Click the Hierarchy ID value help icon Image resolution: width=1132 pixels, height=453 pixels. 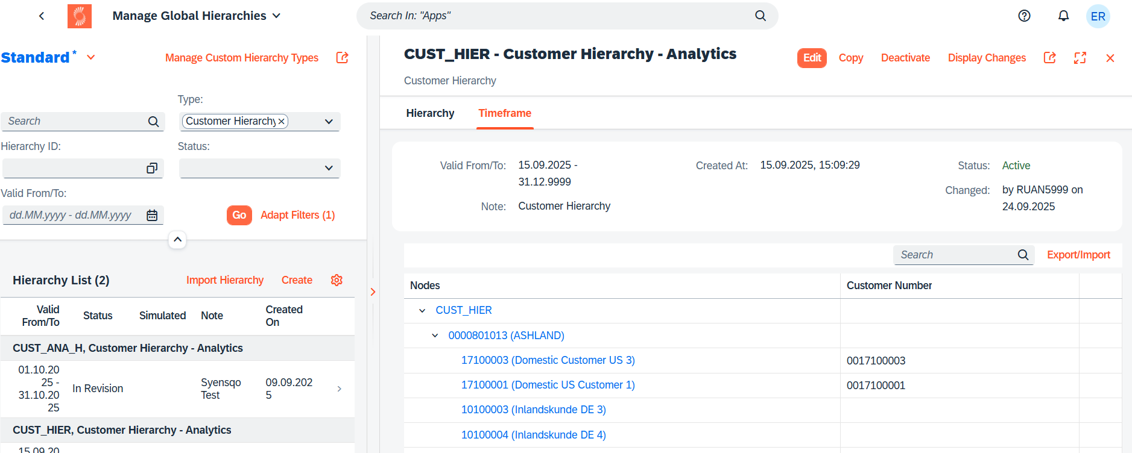(152, 169)
